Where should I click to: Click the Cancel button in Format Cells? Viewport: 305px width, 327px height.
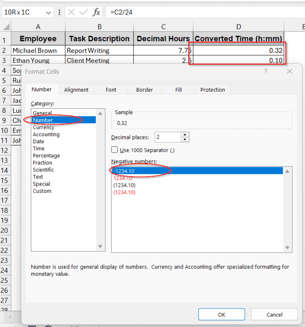point(274,314)
